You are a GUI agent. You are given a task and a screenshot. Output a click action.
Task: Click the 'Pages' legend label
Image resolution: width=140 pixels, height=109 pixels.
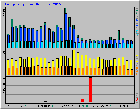pos(137,33)
